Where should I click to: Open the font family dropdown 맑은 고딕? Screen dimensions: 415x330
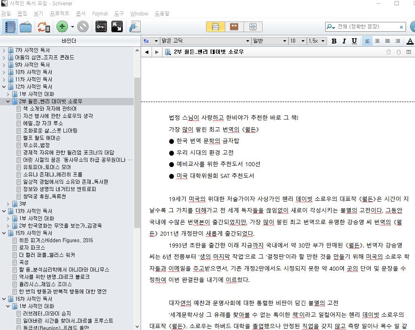pyautogui.click(x=205, y=41)
